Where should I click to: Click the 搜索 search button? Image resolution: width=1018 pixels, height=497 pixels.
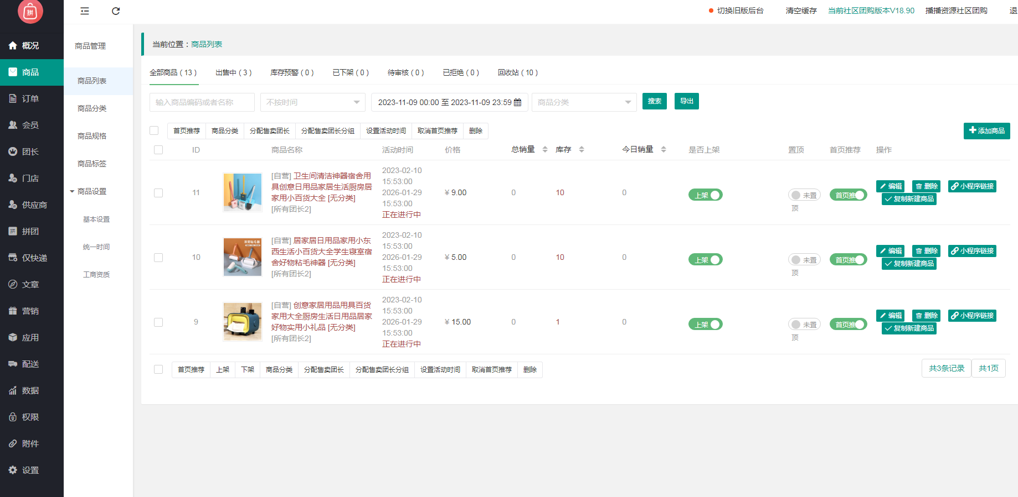654,101
